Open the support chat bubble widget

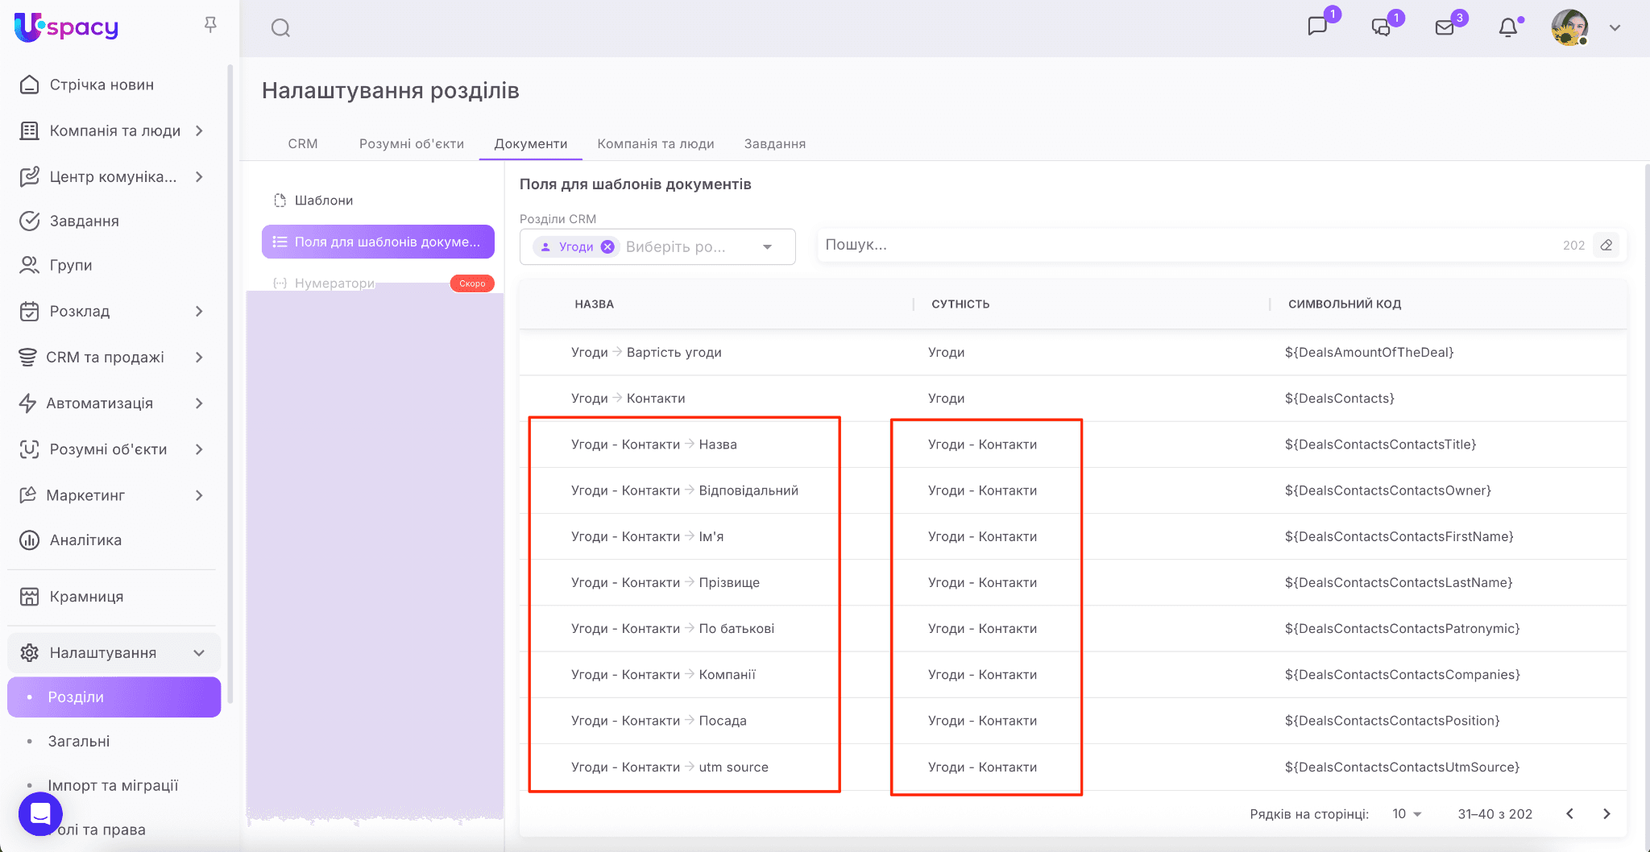40,813
